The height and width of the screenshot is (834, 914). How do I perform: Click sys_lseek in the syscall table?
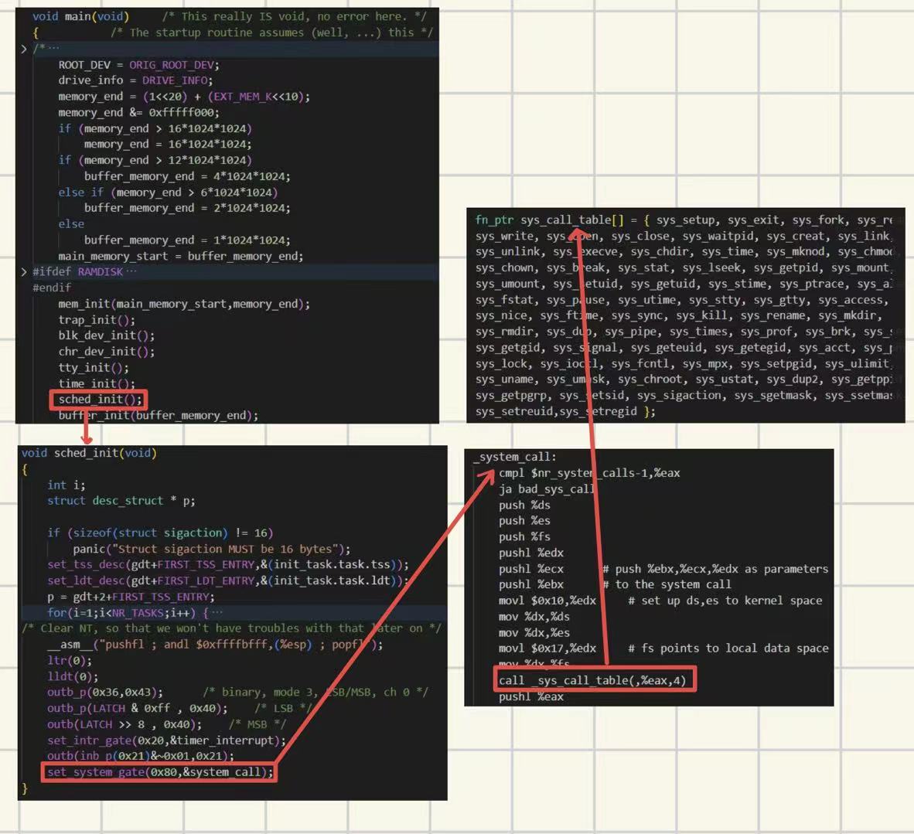click(x=711, y=267)
